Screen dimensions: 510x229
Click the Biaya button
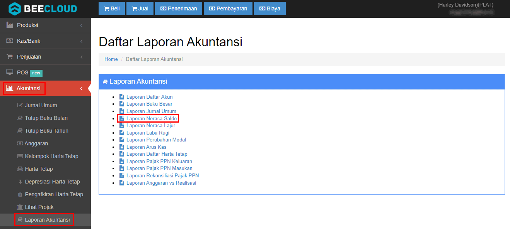click(270, 8)
